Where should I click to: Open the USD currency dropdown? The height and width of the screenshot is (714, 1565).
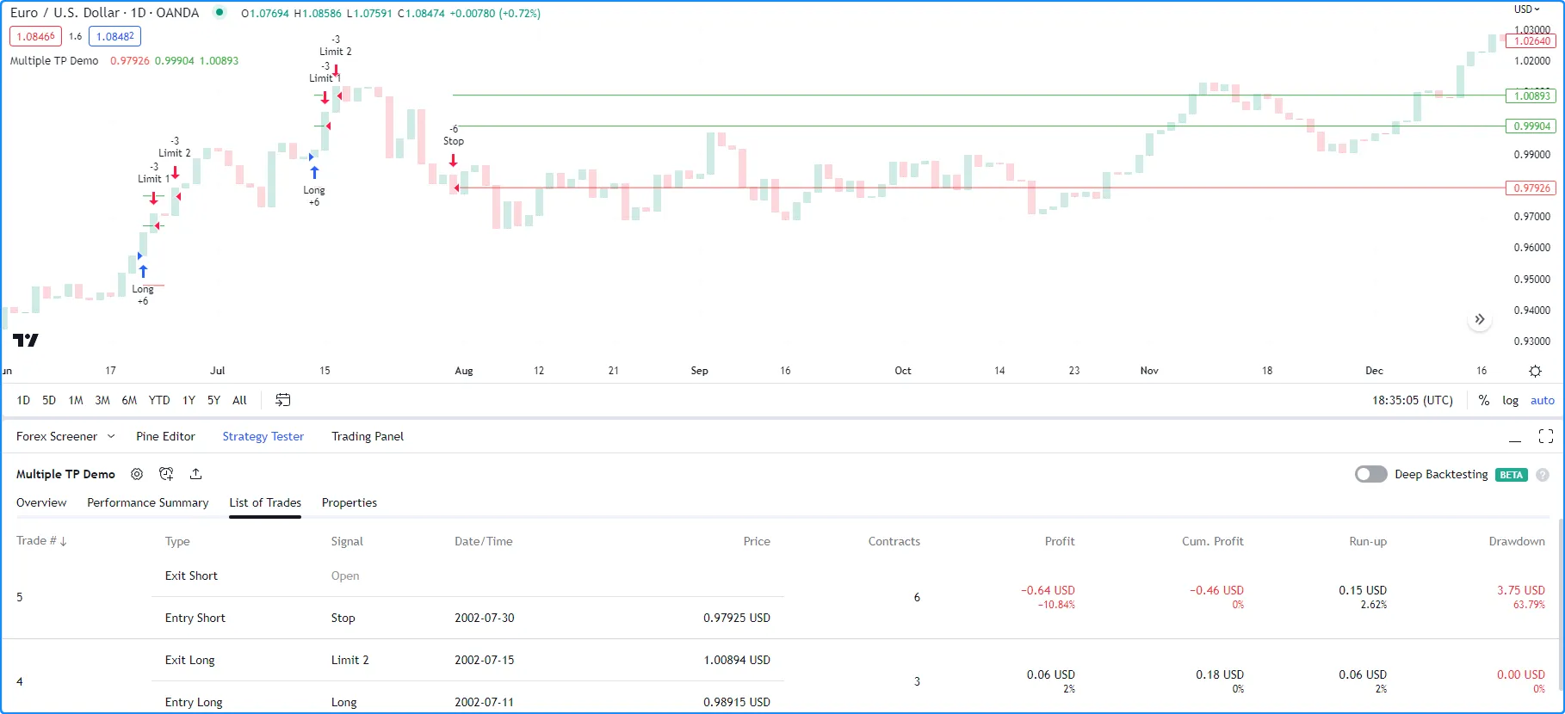pyautogui.click(x=1527, y=9)
